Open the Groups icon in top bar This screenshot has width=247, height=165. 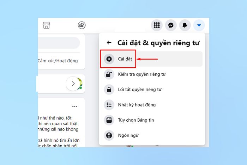pyautogui.click(x=82, y=25)
